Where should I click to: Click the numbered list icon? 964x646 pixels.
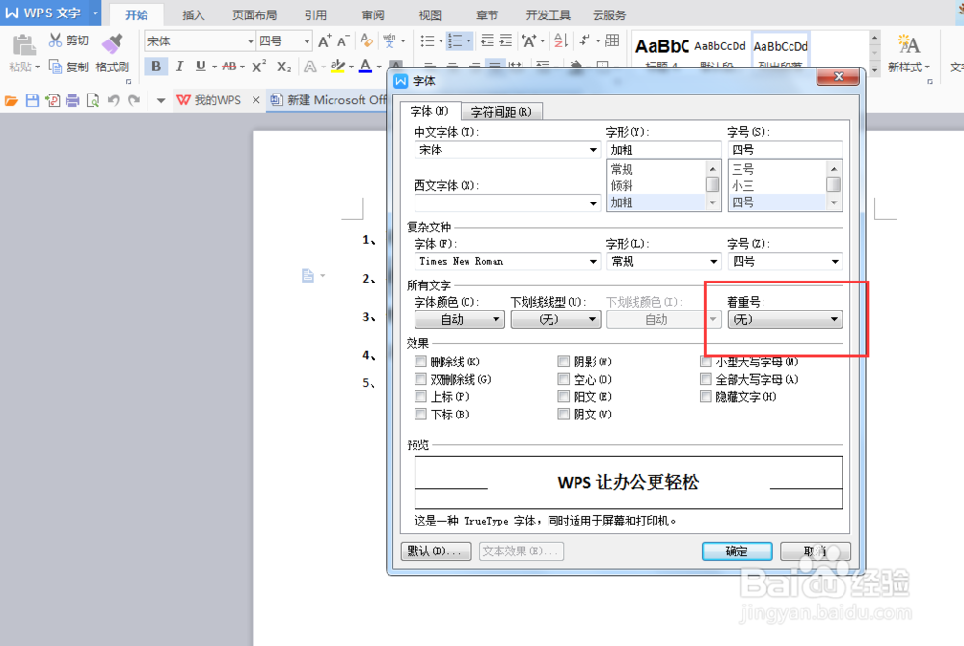tap(456, 41)
